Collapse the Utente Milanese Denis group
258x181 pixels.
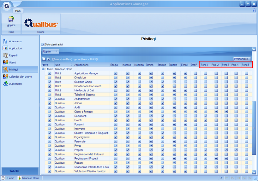pos(43,69)
